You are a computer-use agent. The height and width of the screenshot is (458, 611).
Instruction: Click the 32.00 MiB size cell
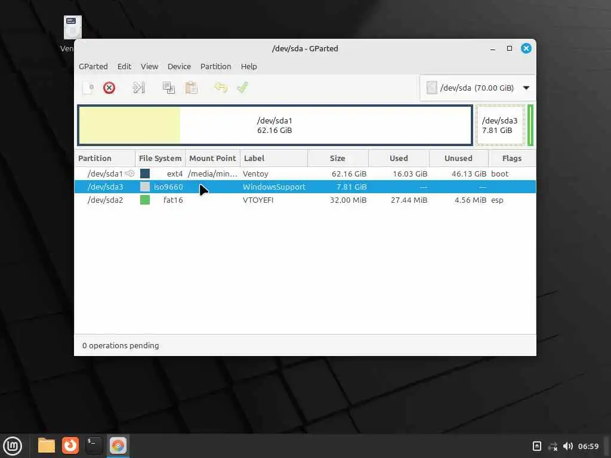[348, 200]
